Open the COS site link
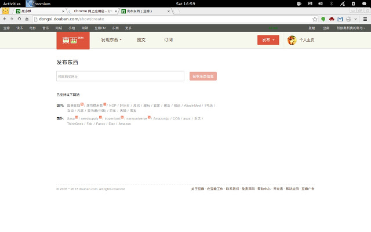This screenshot has height=232, width=371. coord(176,118)
